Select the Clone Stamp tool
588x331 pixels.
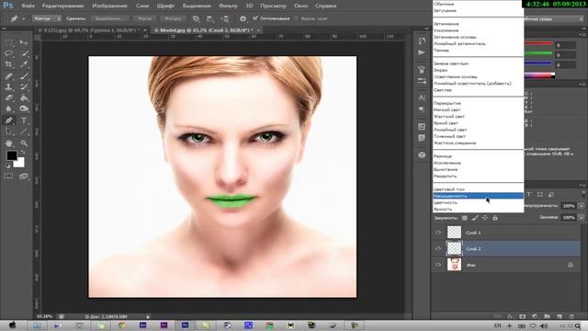(x=8, y=87)
